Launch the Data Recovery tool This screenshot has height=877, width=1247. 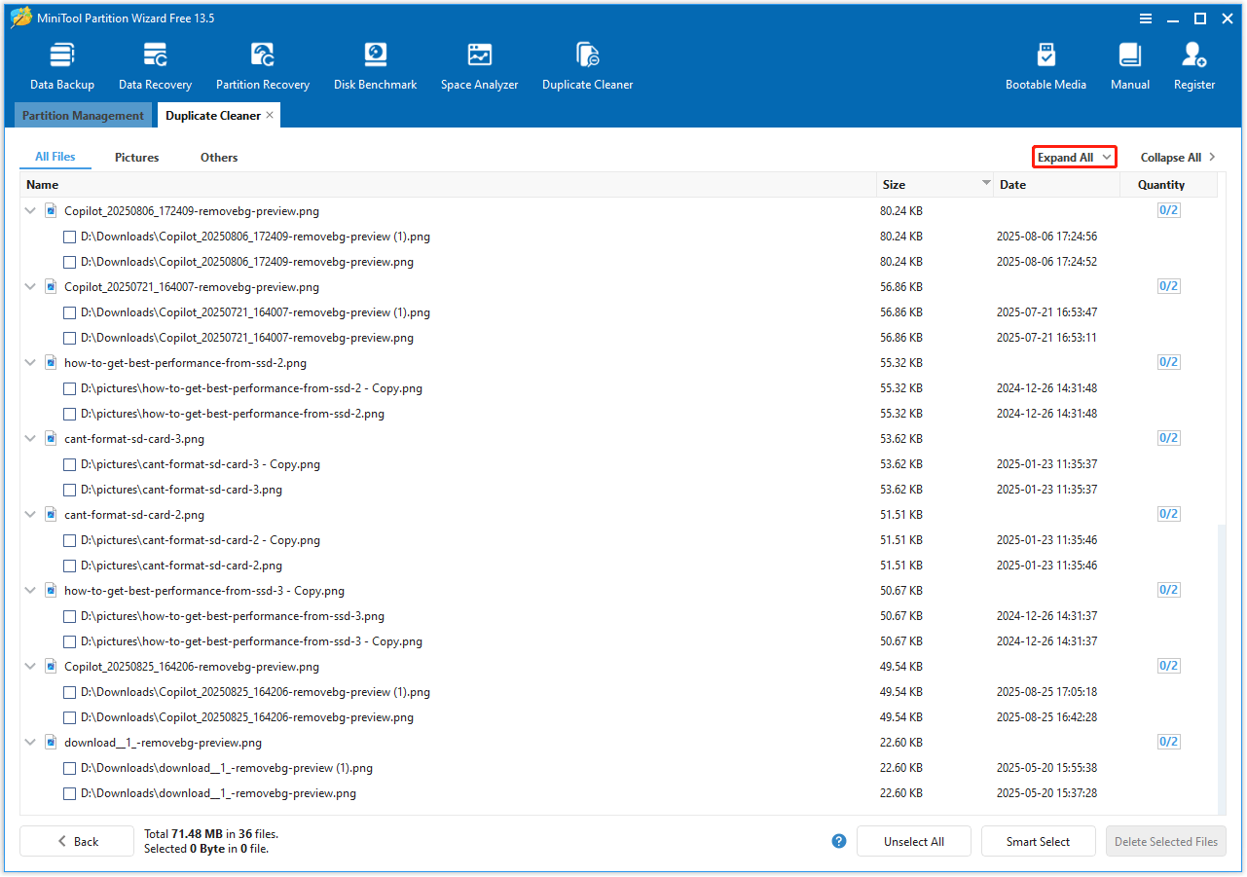tap(155, 66)
